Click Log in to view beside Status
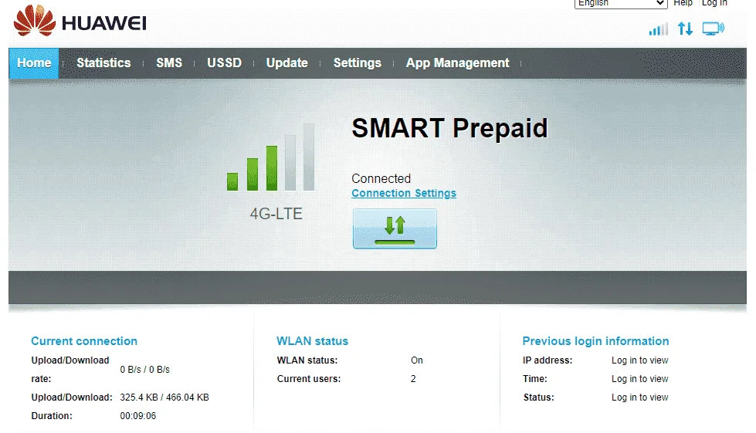 pyautogui.click(x=640, y=397)
